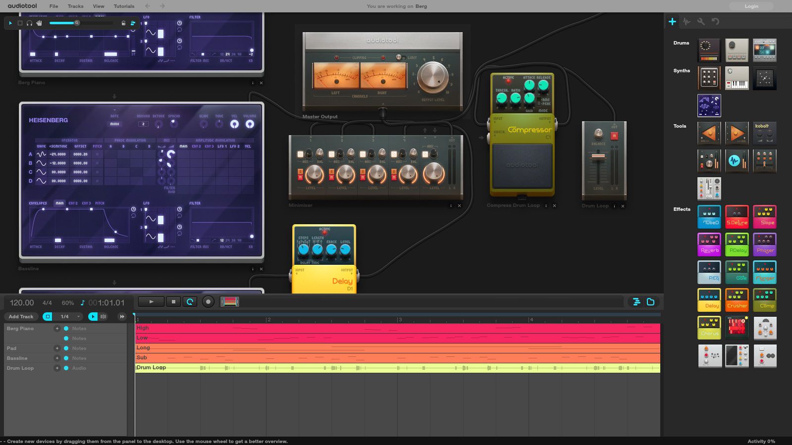792x445 pixels.
Task: Show the add devices plus tab
Action: point(672,21)
